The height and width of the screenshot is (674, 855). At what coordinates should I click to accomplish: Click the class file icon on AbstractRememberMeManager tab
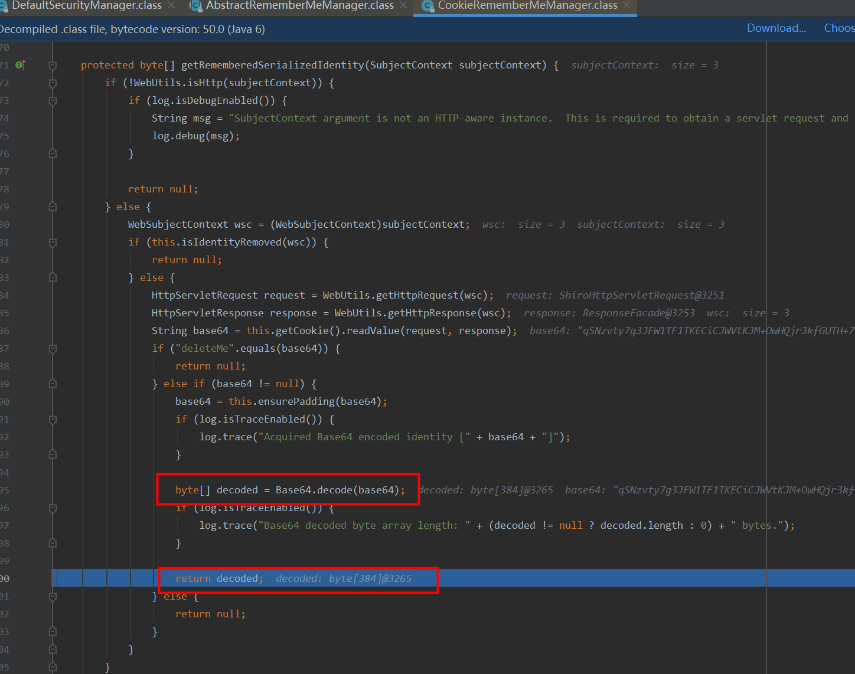pyautogui.click(x=195, y=6)
